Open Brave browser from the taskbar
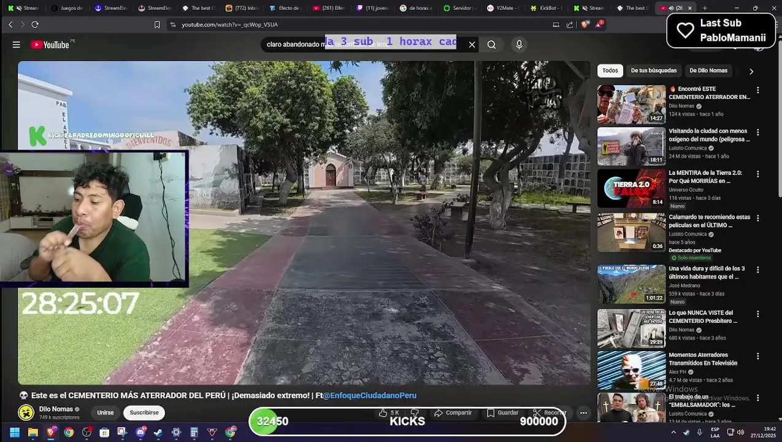Image resolution: width=782 pixels, height=442 pixels. pos(51,432)
